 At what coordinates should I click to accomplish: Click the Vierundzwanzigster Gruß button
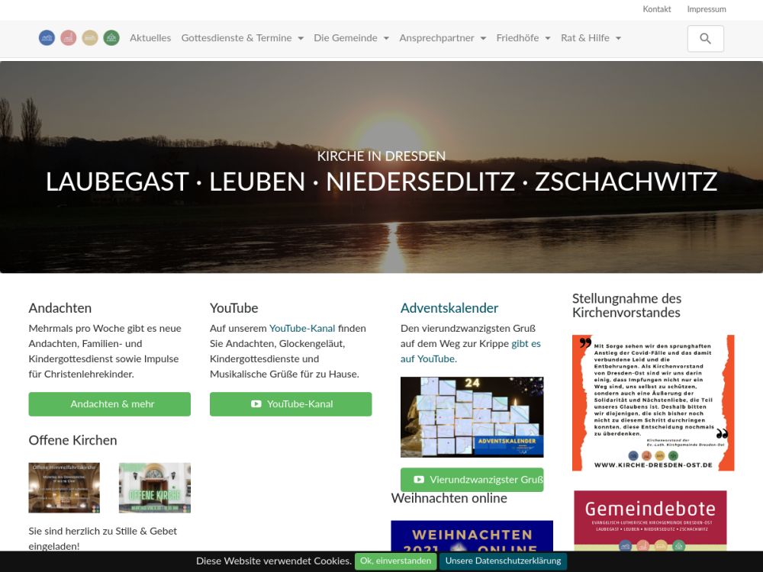(x=472, y=480)
